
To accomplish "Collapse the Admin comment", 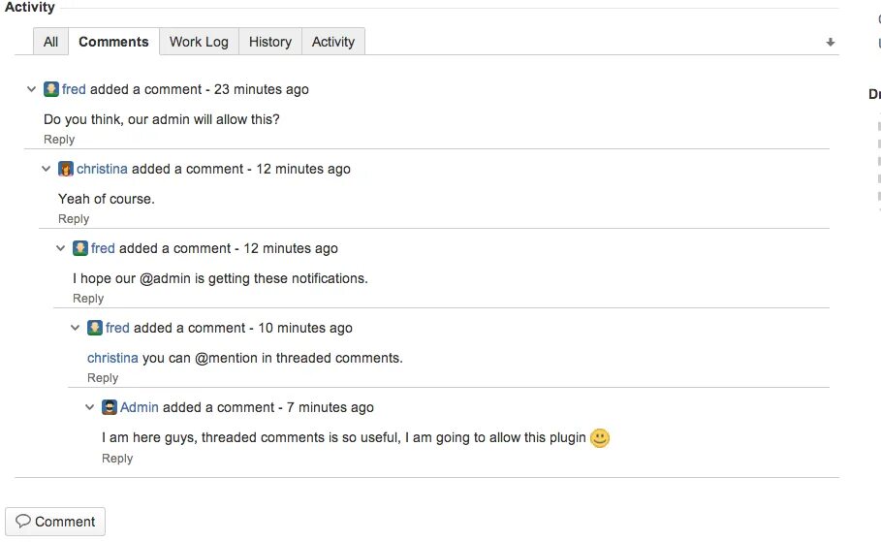I will tap(90, 407).
